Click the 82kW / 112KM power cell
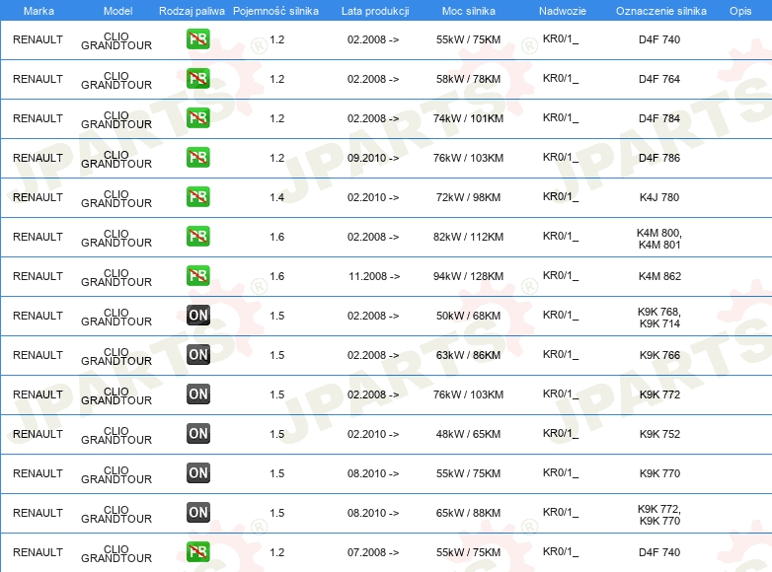 [468, 237]
